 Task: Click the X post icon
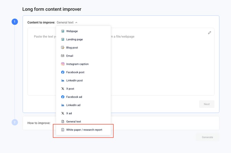[x=63, y=89]
